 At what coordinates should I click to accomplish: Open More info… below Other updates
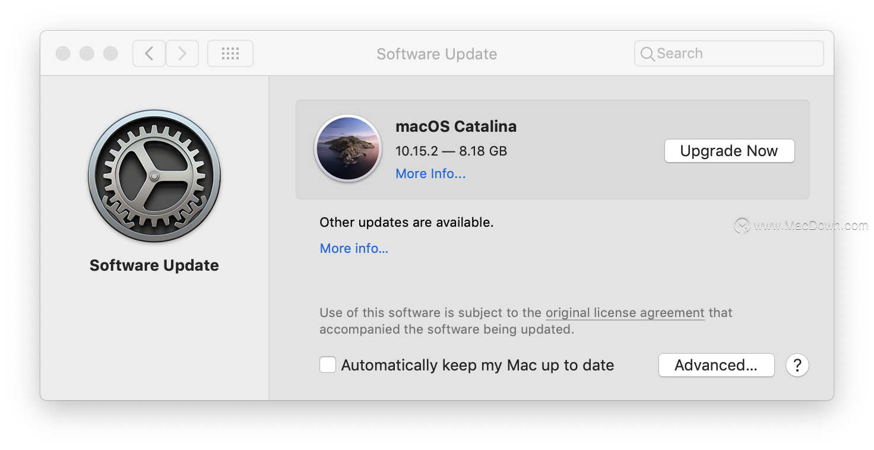pyautogui.click(x=354, y=248)
